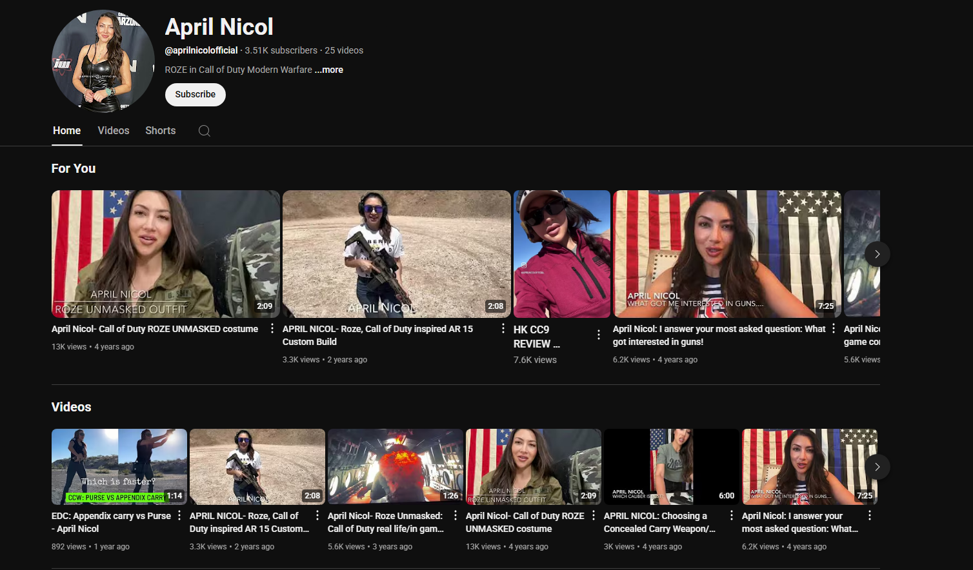The width and height of the screenshot is (973, 570).
Task: Play the HK CC9 short thumbnail
Action: [x=562, y=254]
